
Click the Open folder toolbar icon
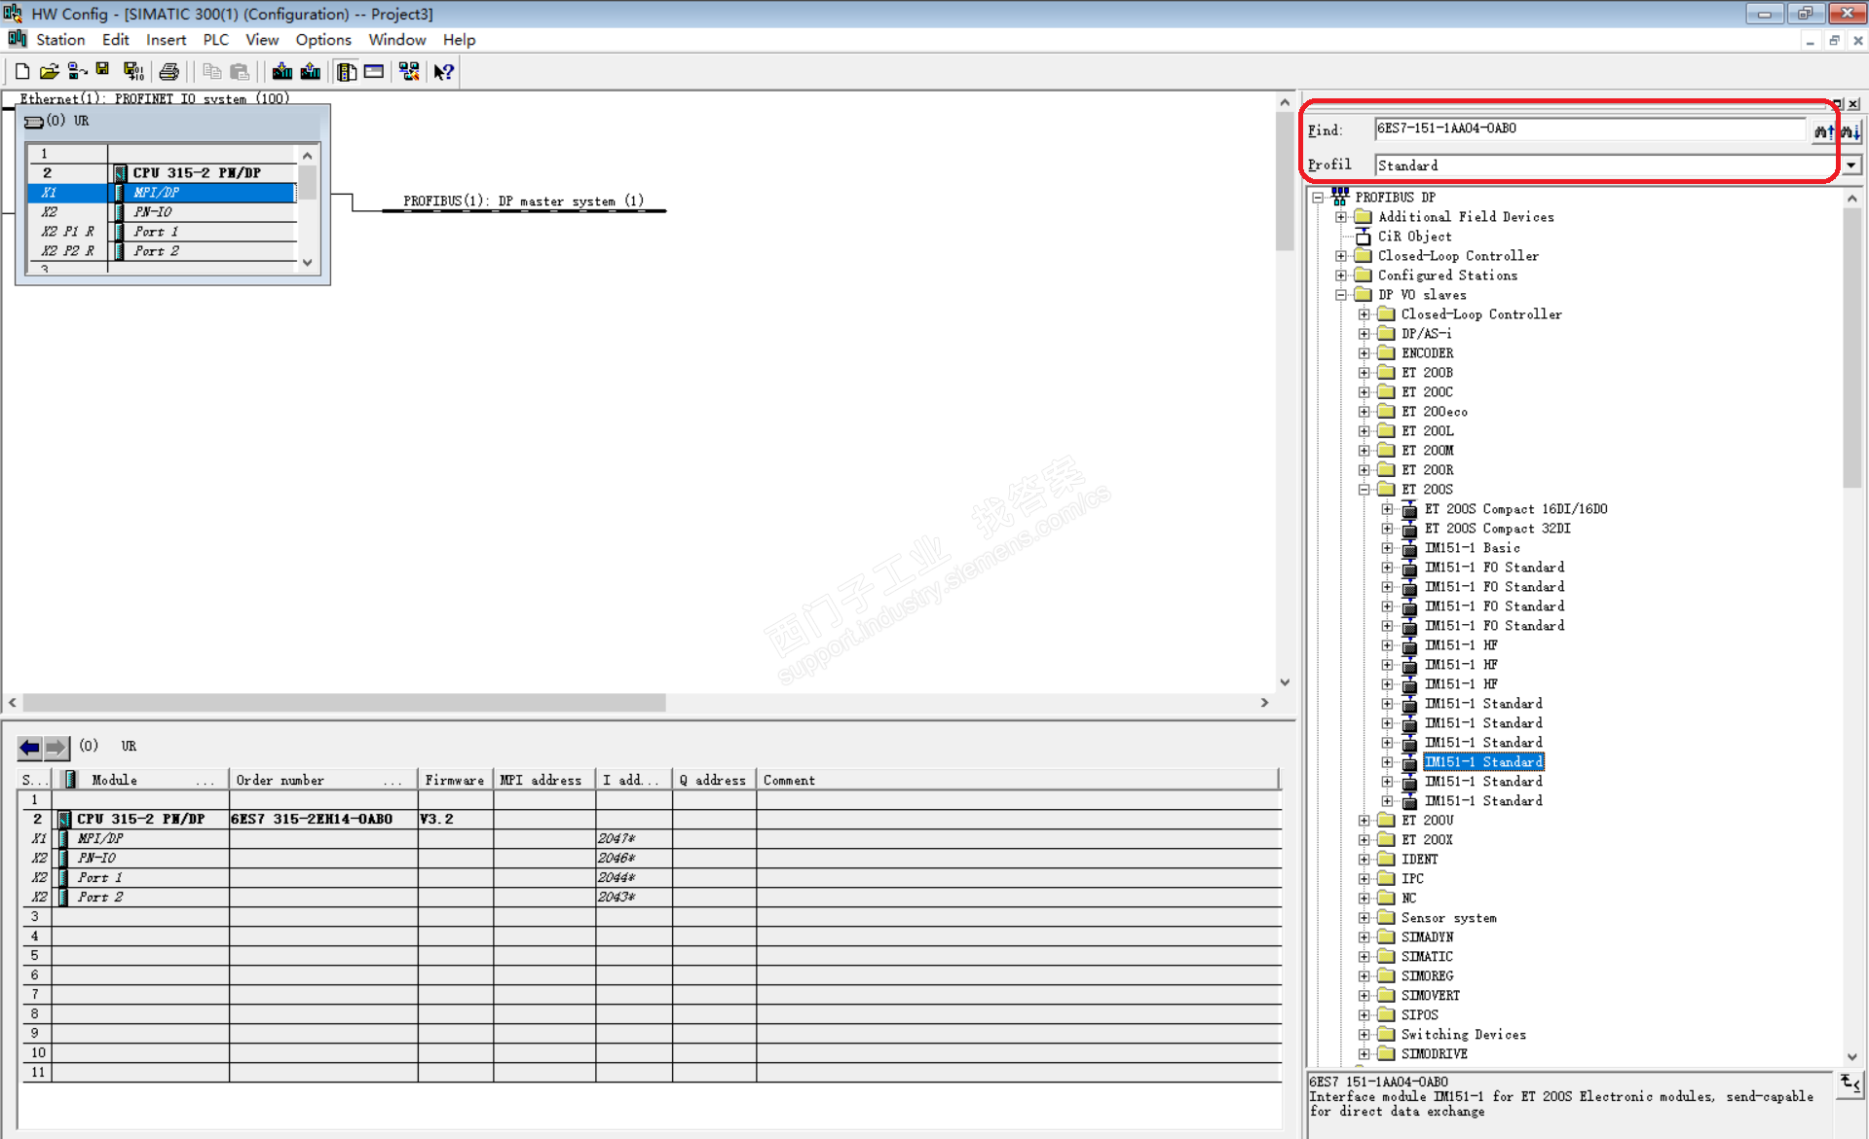click(49, 71)
